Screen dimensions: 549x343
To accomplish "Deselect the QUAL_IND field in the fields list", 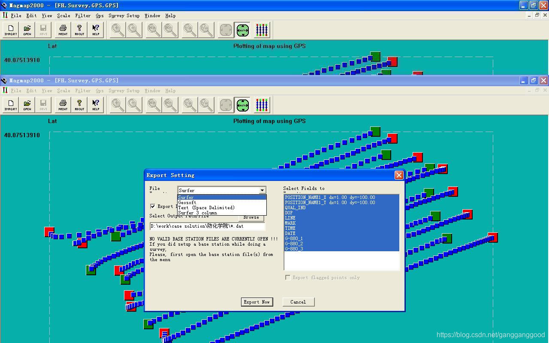I will point(295,208).
